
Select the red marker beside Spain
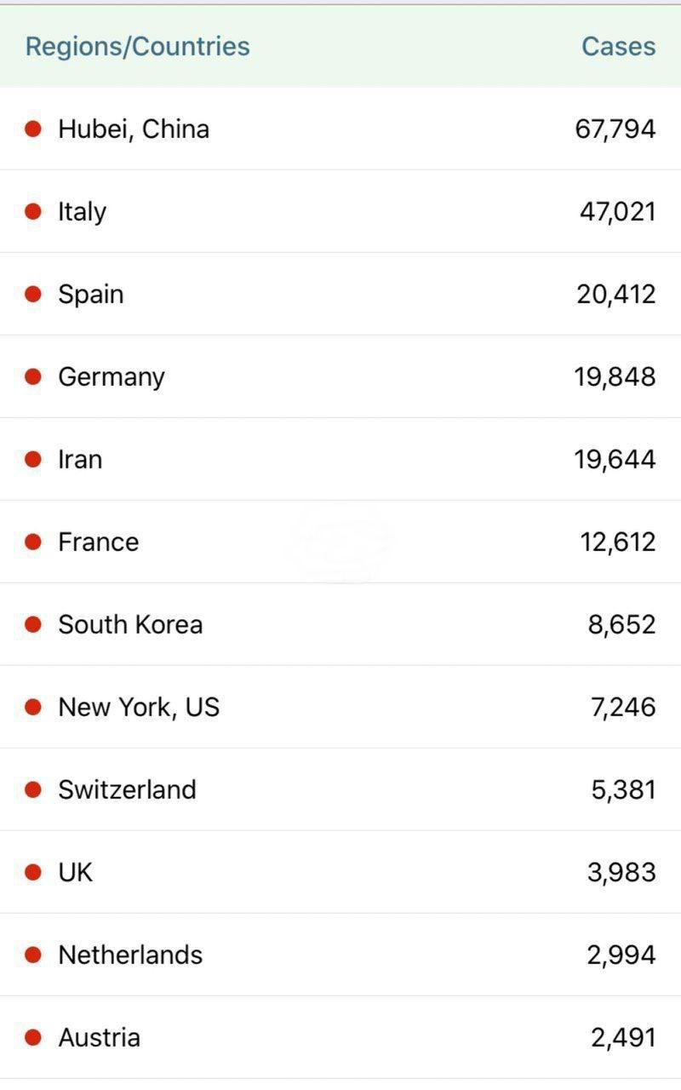tap(33, 294)
